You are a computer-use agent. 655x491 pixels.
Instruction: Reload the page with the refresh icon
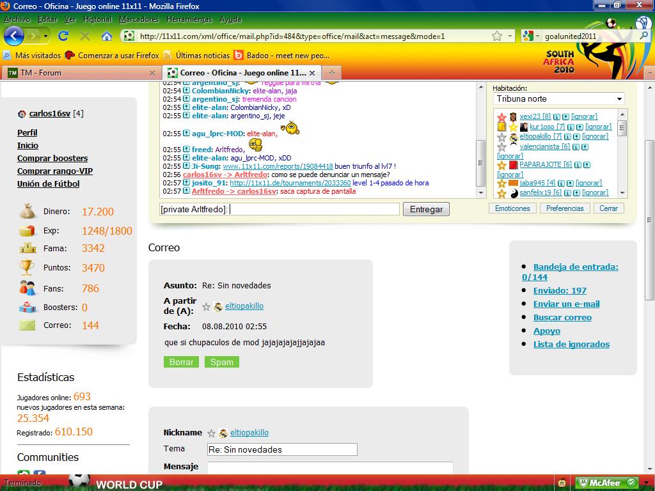tap(63, 36)
